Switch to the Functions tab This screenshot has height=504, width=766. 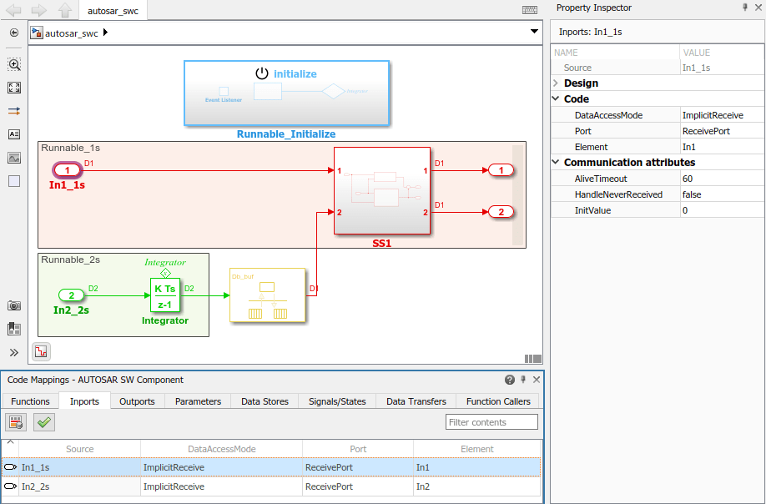pyautogui.click(x=30, y=401)
